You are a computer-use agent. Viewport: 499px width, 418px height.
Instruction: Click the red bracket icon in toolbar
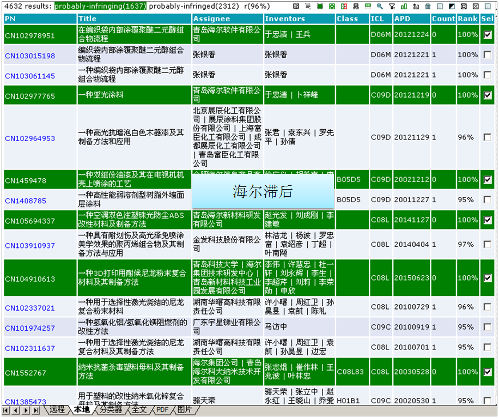pyautogui.click(x=344, y=7)
